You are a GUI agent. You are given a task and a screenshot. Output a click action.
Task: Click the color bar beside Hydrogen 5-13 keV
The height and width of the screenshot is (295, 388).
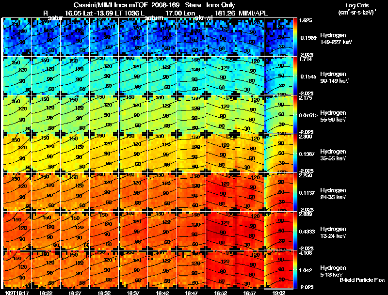point(295,269)
